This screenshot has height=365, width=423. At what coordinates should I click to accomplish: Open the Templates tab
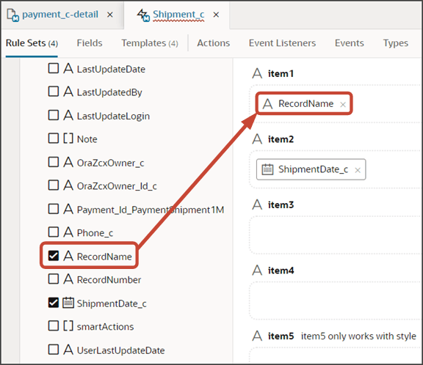coord(150,43)
